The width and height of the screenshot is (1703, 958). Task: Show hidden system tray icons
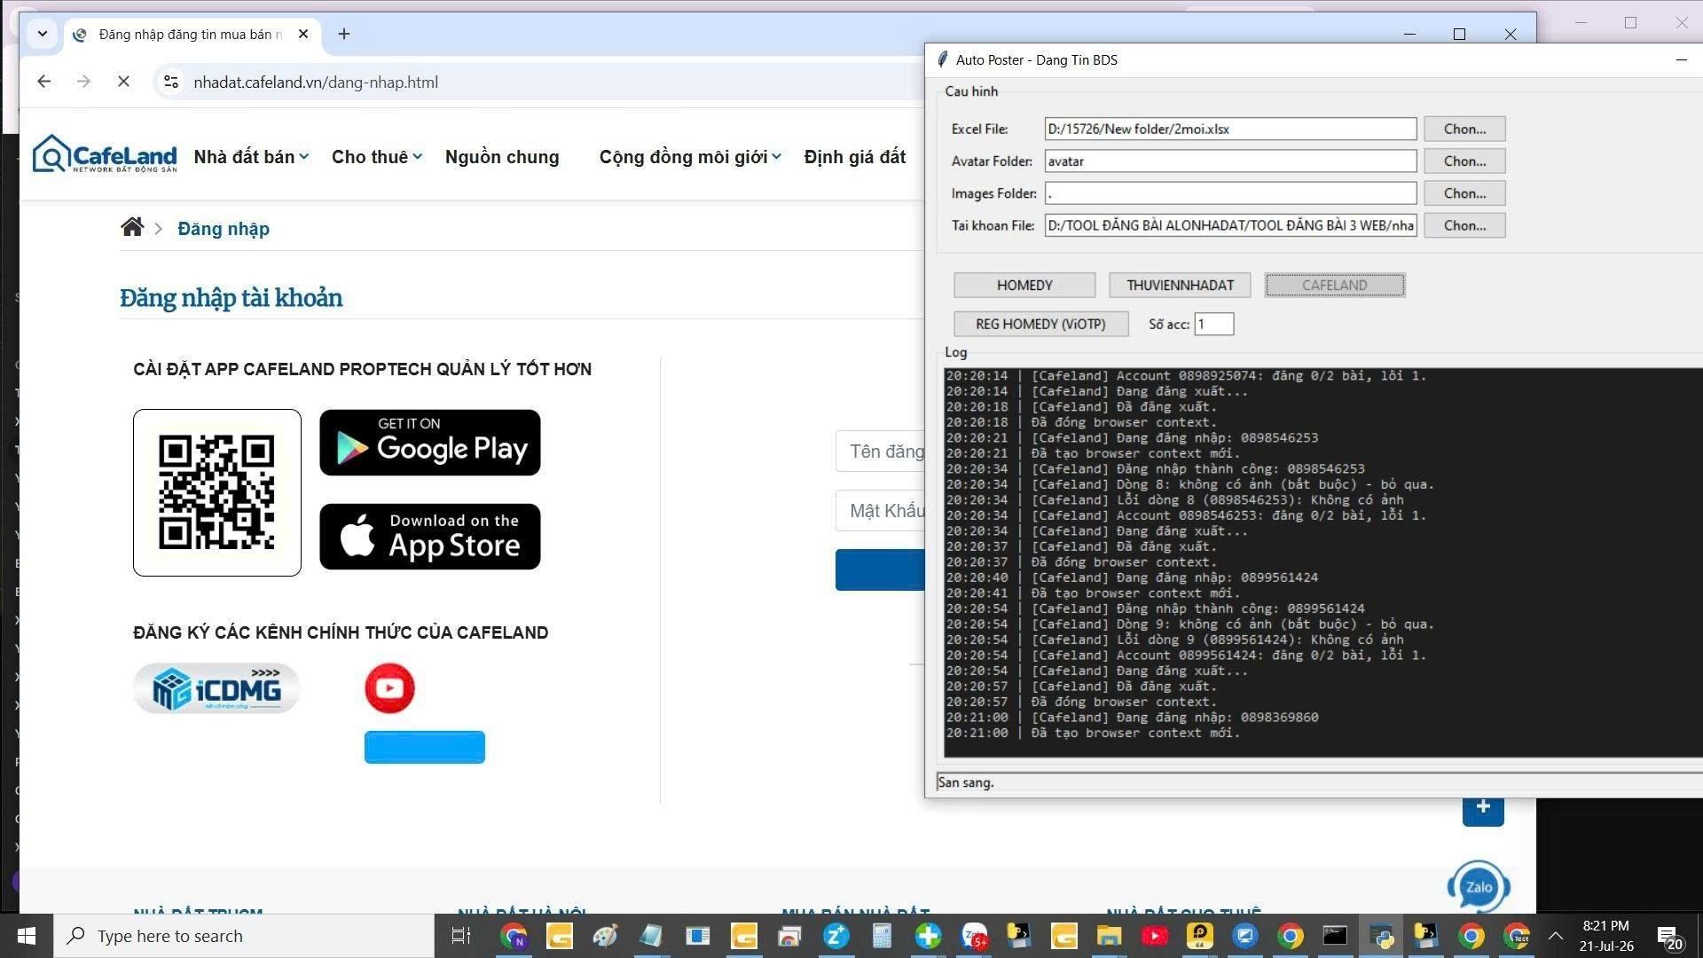(x=1556, y=936)
